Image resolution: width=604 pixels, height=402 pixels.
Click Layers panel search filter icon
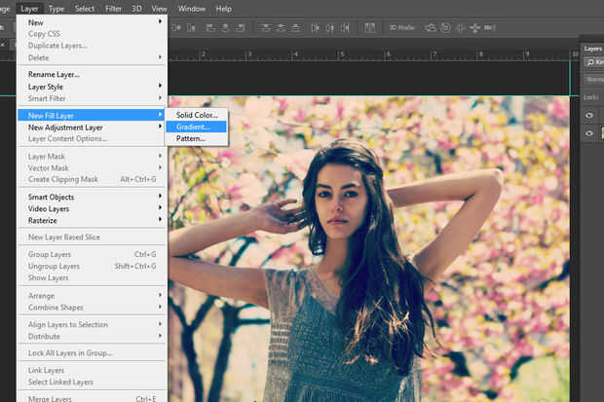(x=590, y=62)
